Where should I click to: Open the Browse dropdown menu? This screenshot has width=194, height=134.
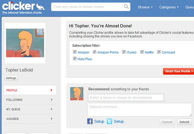pyautogui.click(x=145, y=7)
